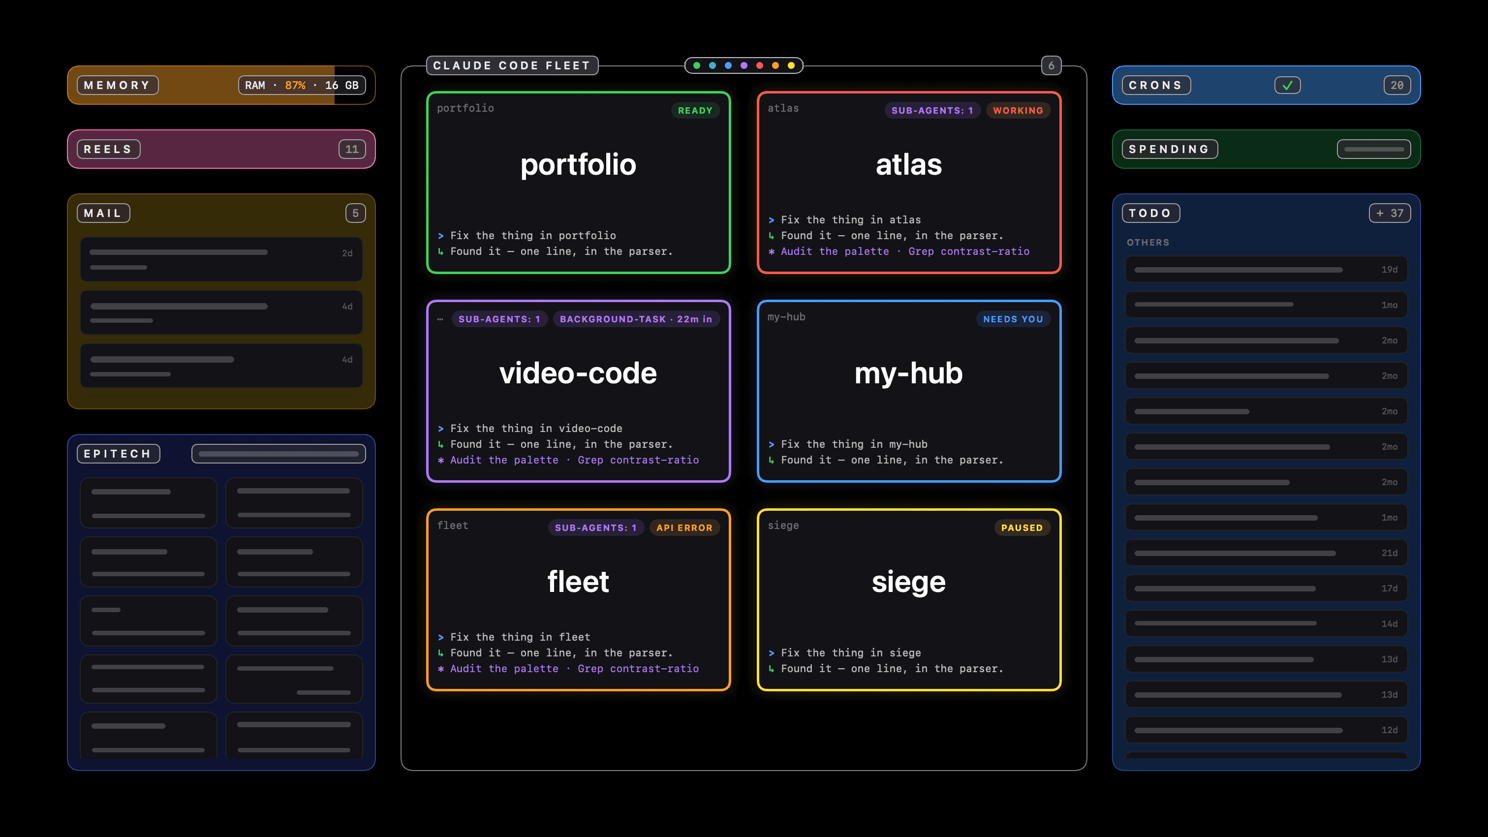Select the teal status dot in fleet header
The width and height of the screenshot is (1488, 837).
[712, 66]
